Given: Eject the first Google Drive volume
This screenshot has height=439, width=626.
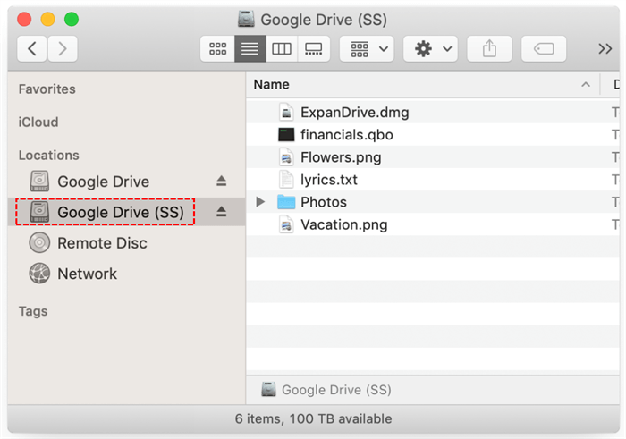Looking at the screenshot, I should tap(222, 182).
